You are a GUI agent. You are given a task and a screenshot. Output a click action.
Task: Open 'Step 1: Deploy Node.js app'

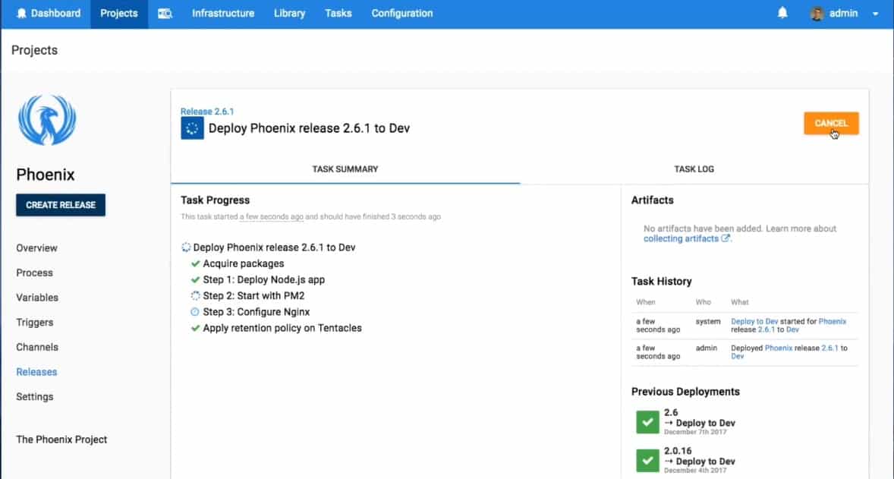[x=264, y=279]
